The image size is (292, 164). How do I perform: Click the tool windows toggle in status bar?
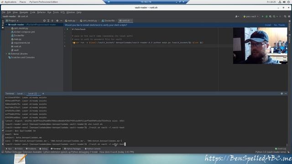[3, 152]
